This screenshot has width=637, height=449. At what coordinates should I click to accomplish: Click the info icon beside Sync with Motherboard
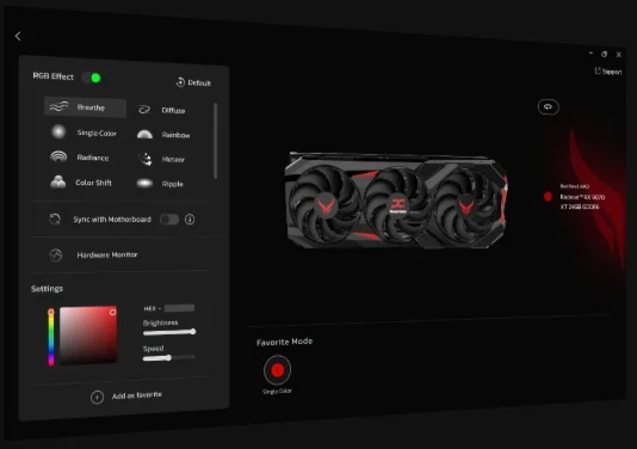pyautogui.click(x=190, y=219)
